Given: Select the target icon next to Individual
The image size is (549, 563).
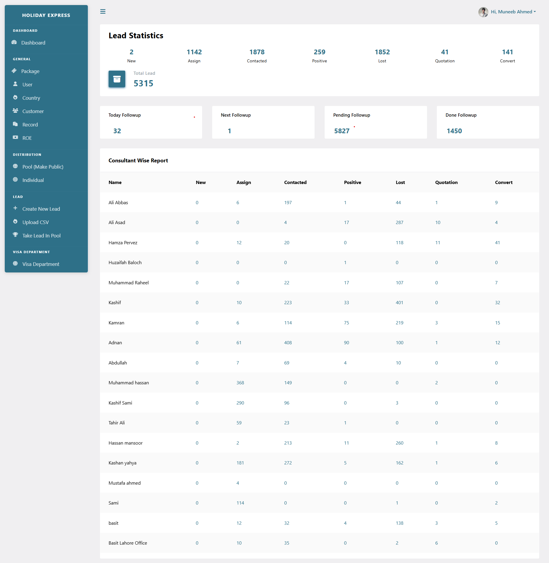Looking at the screenshot, I should click(15, 180).
